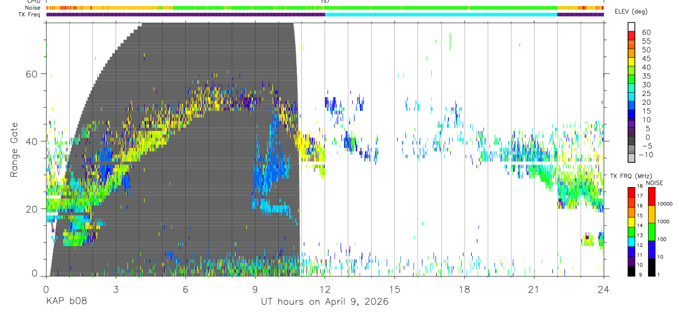Click the '3' tick on UT hours axis
The height and width of the screenshot is (313, 679).
coord(116,289)
